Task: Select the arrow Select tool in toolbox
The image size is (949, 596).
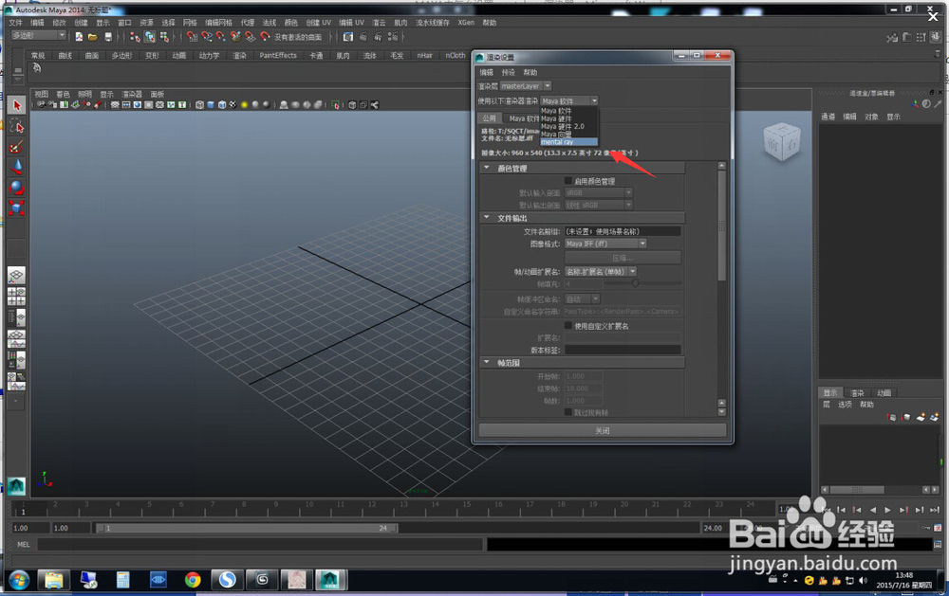Action: tap(17, 106)
